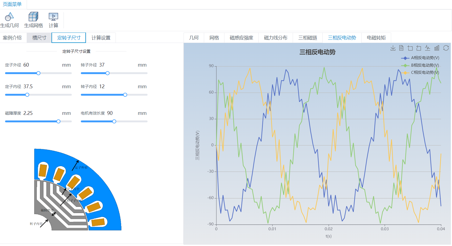Open the 电磁转矩 result tab

376,38
